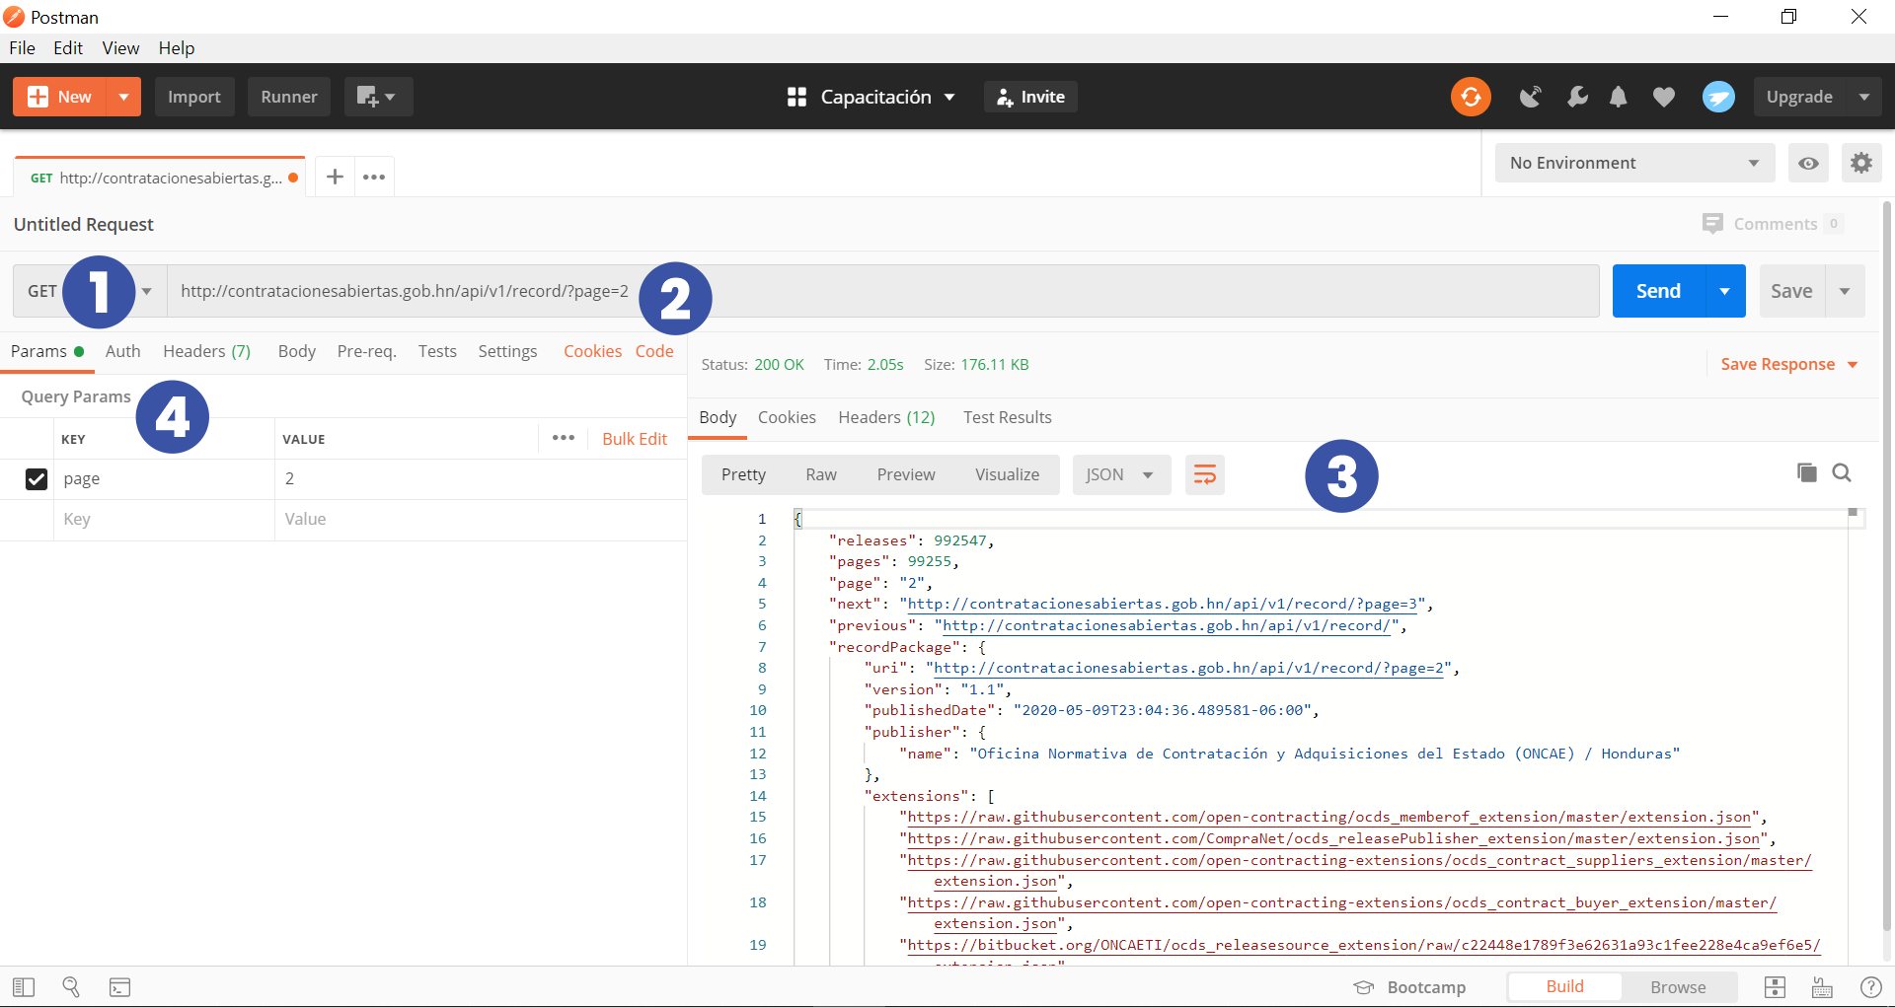Switch response view to Raw
The width and height of the screenshot is (1895, 1007).
pos(821,474)
